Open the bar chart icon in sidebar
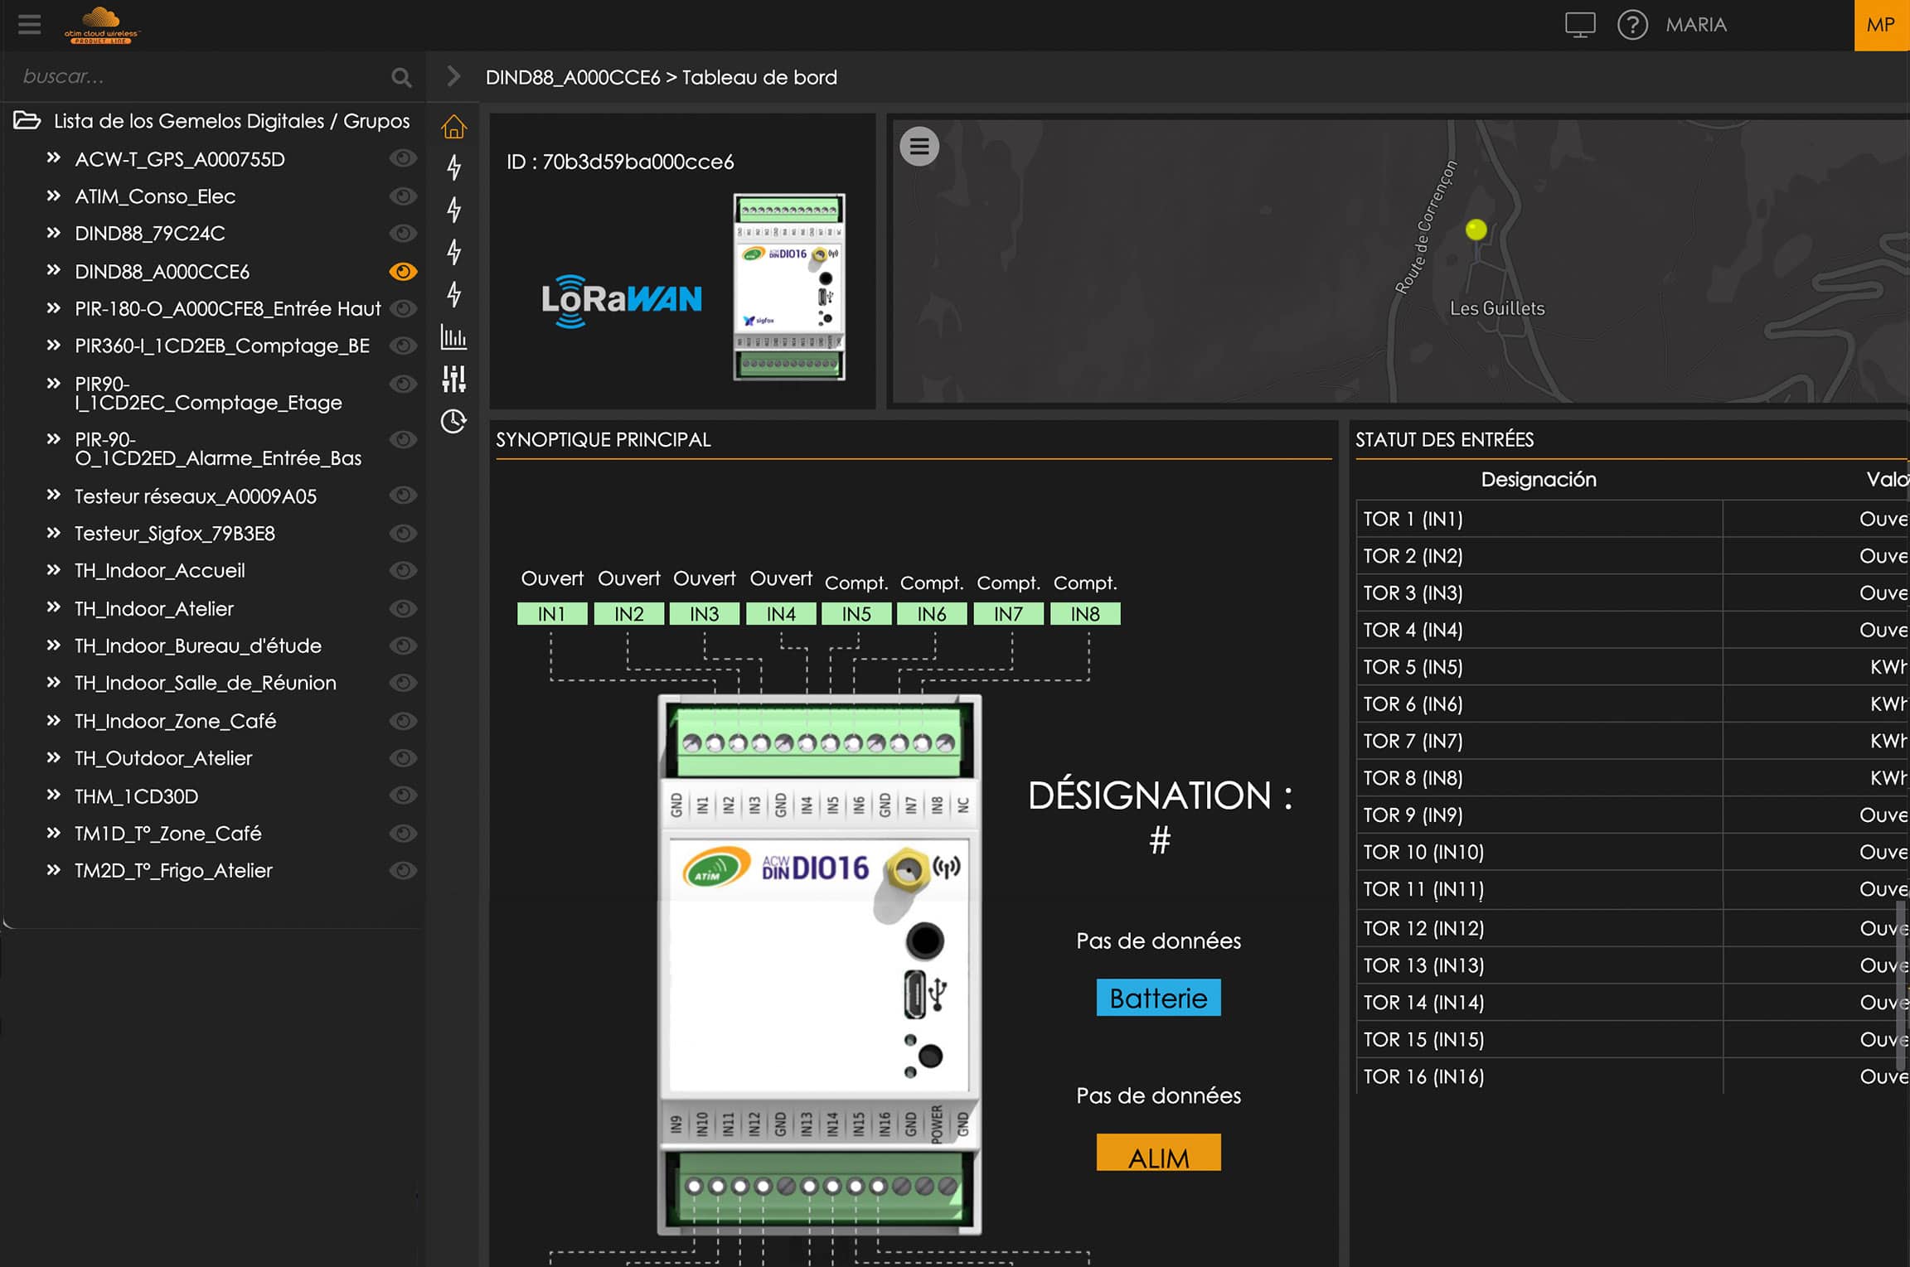This screenshot has height=1267, width=1910. pos(453,336)
